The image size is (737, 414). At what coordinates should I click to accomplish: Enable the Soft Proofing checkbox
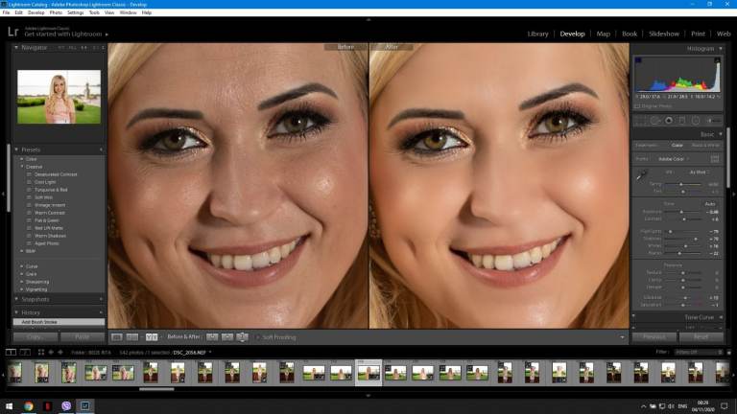click(x=256, y=337)
